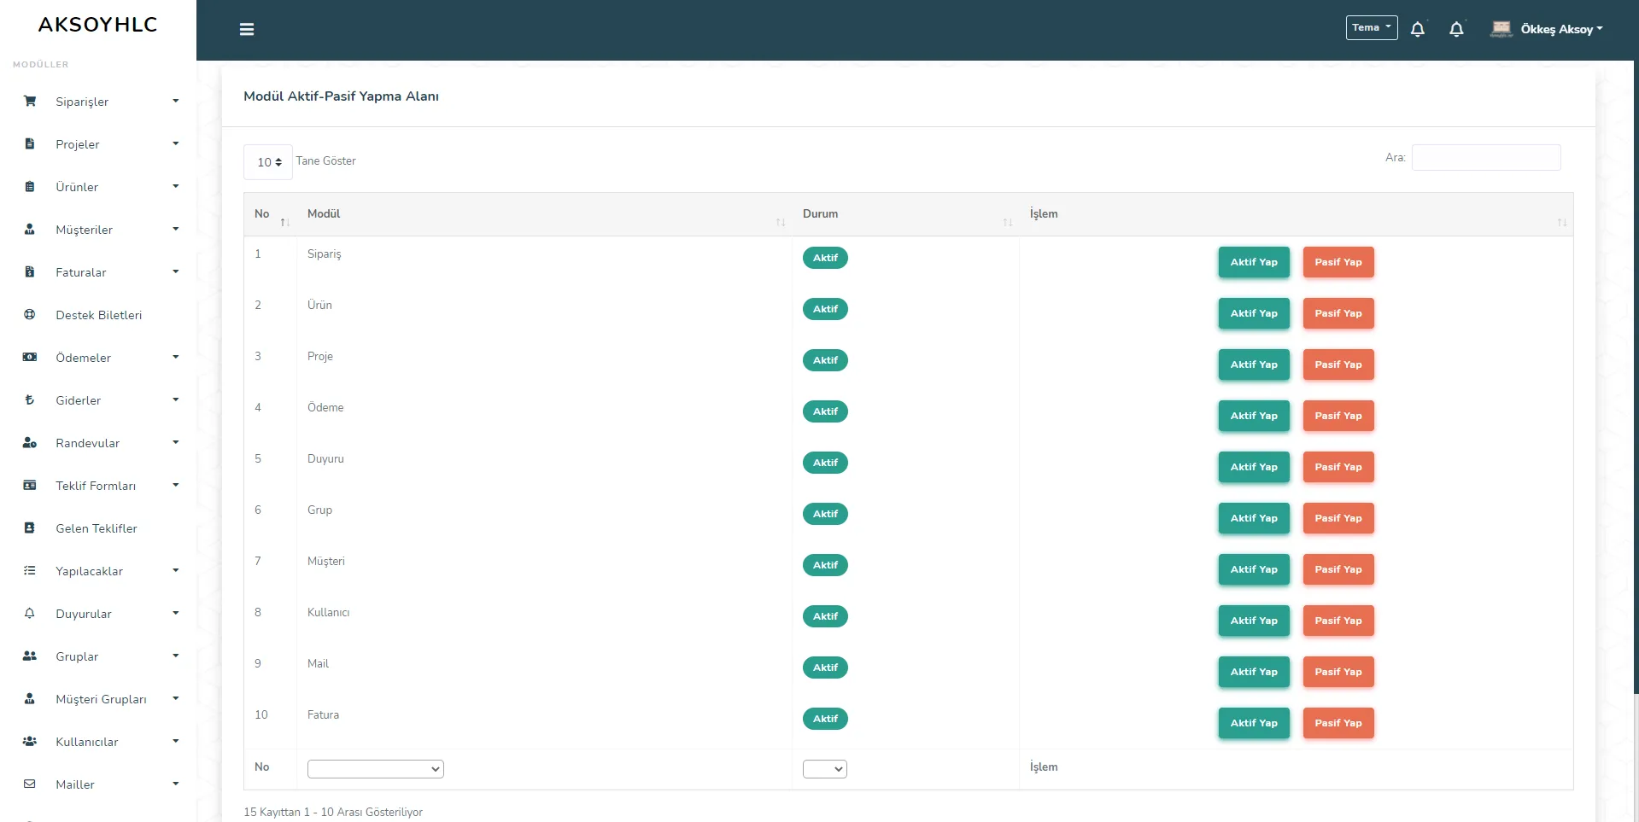Click the Ürünler clipboard icon

[x=30, y=187]
